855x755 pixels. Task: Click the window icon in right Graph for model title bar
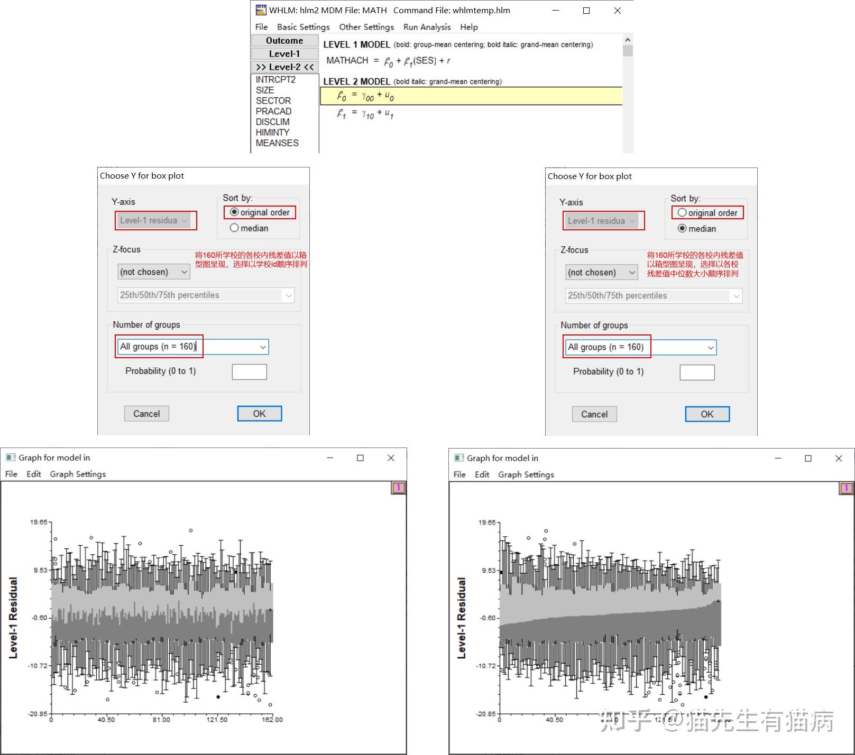pyautogui.click(x=458, y=458)
